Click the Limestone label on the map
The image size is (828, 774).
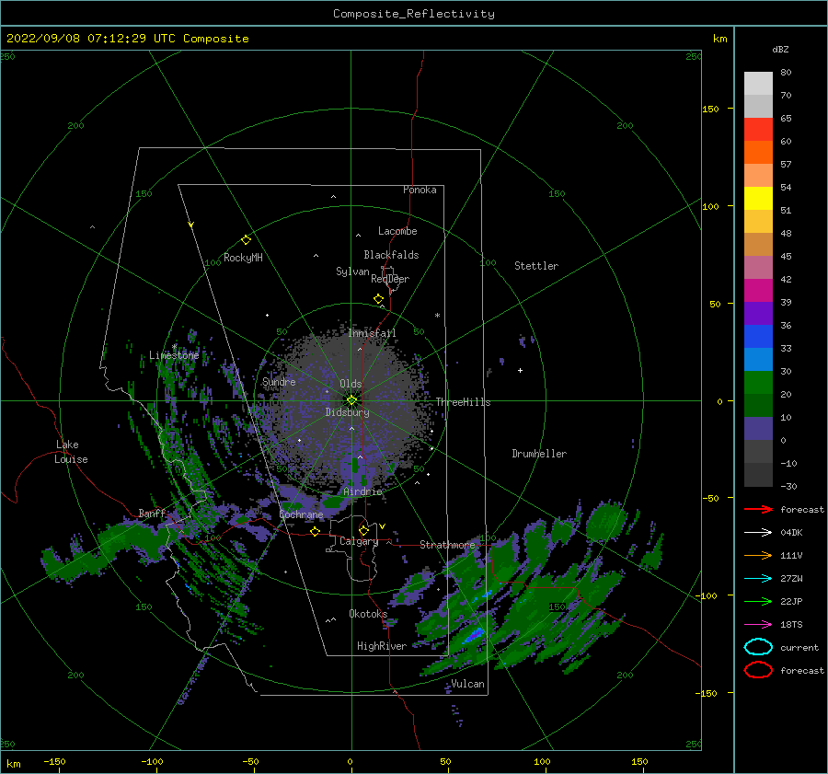(x=174, y=355)
